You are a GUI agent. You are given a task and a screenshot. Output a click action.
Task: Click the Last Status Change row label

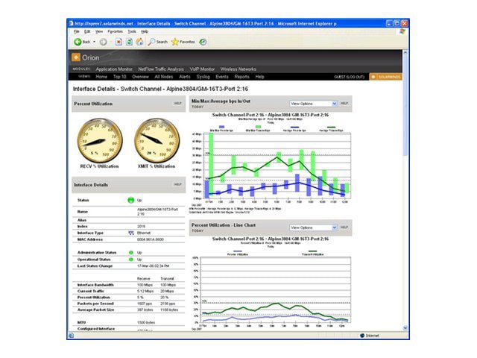[x=95, y=266]
